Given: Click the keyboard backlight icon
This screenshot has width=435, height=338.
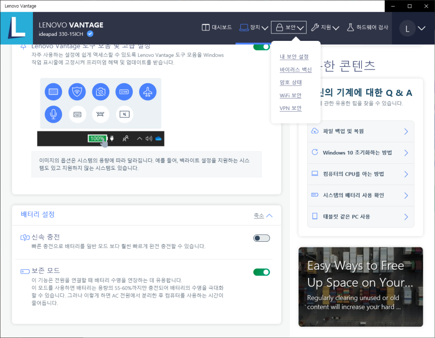Looking at the screenshot, I should (x=100, y=114).
